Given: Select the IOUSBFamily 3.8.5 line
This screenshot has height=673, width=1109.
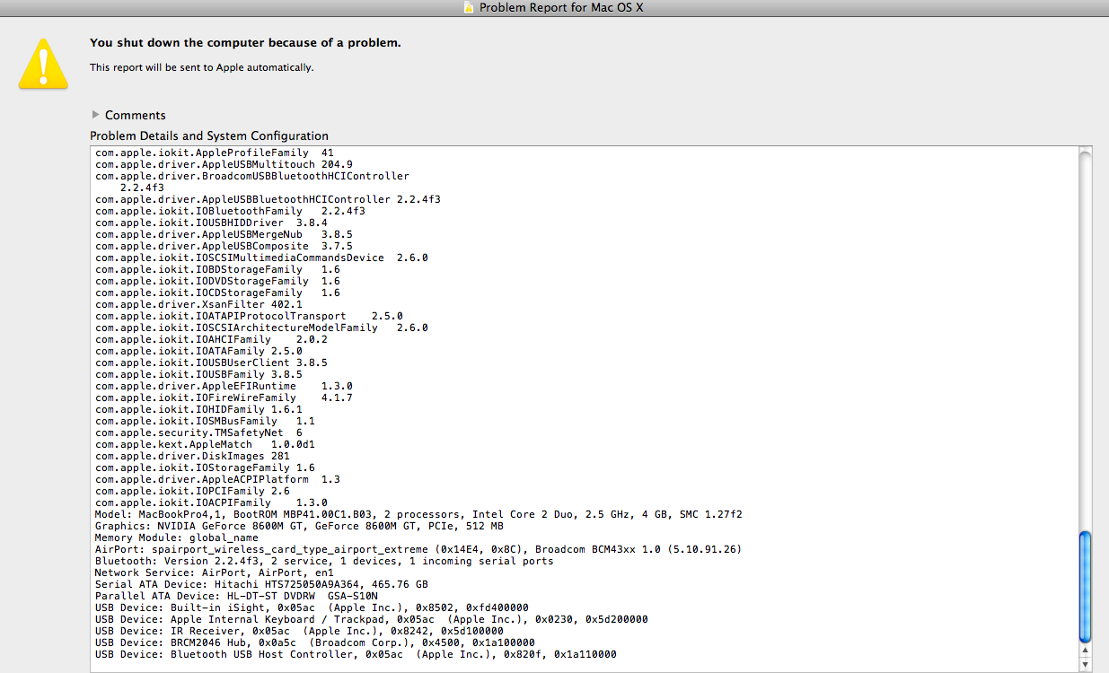Looking at the screenshot, I should point(198,374).
